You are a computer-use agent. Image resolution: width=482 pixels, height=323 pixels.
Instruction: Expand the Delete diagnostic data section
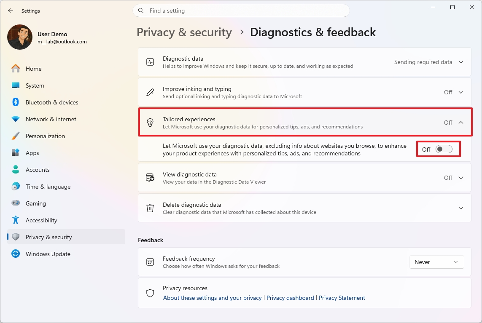460,208
